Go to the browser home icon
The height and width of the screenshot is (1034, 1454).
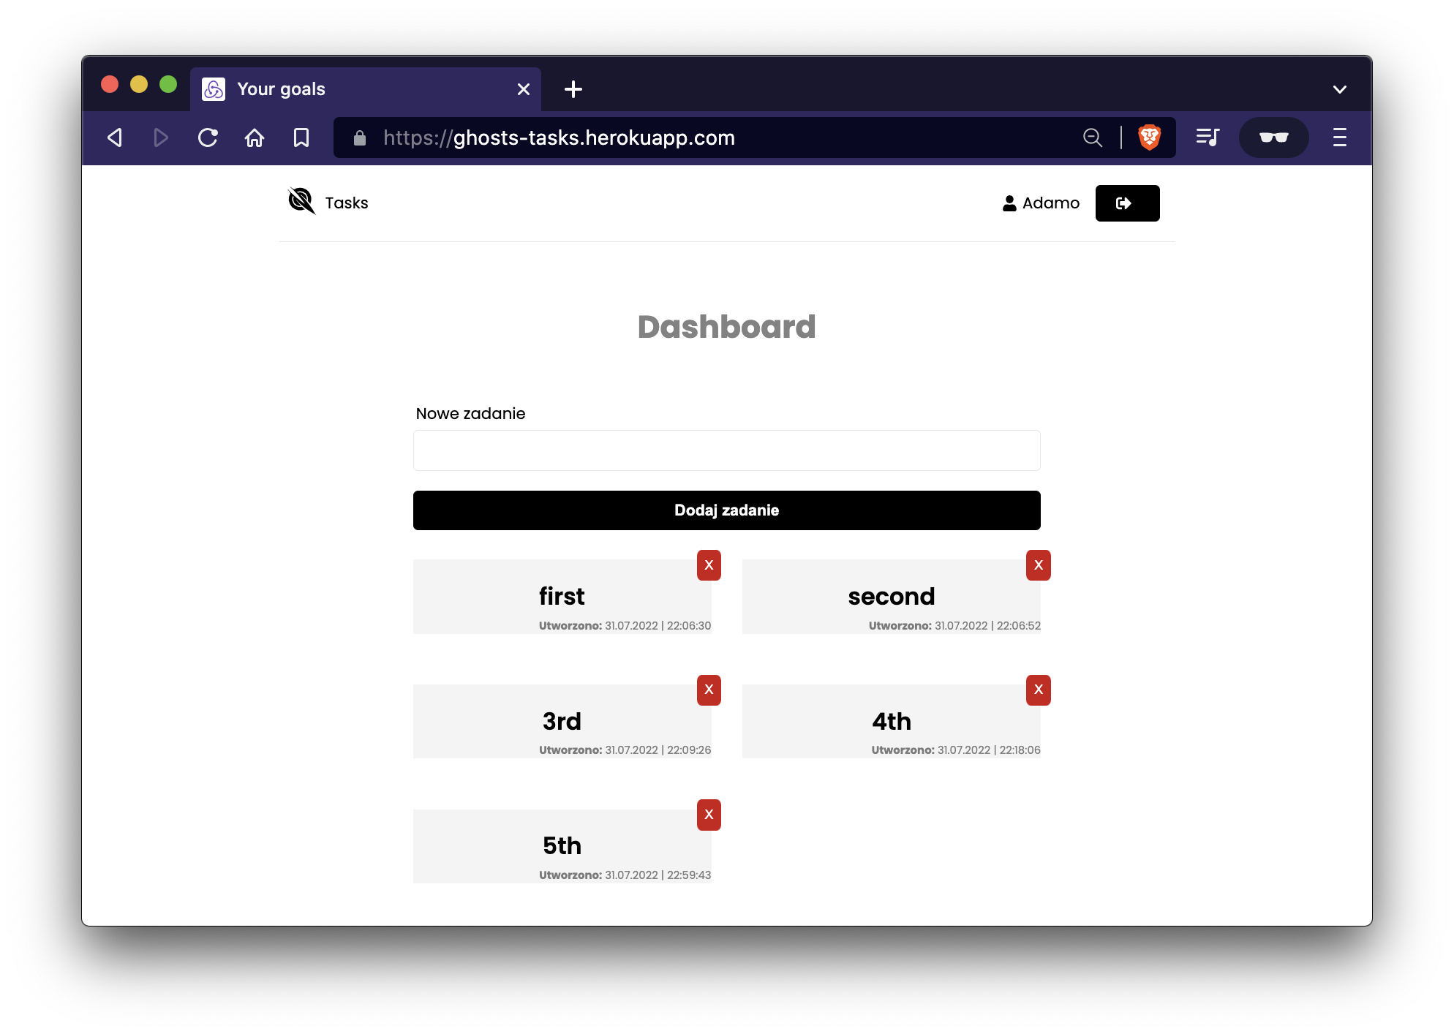(x=255, y=137)
